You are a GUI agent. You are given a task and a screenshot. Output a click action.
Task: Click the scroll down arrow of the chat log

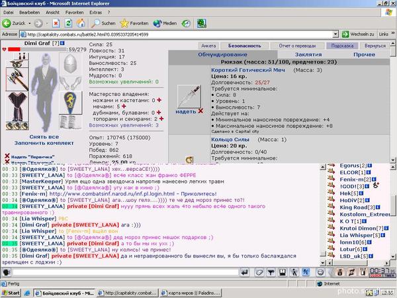coord(323,262)
